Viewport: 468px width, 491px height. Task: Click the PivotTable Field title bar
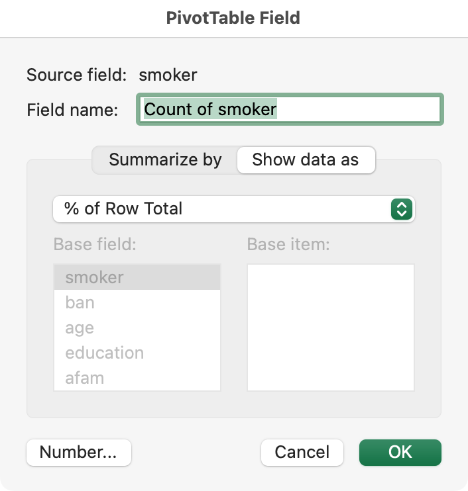(x=234, y=18)
